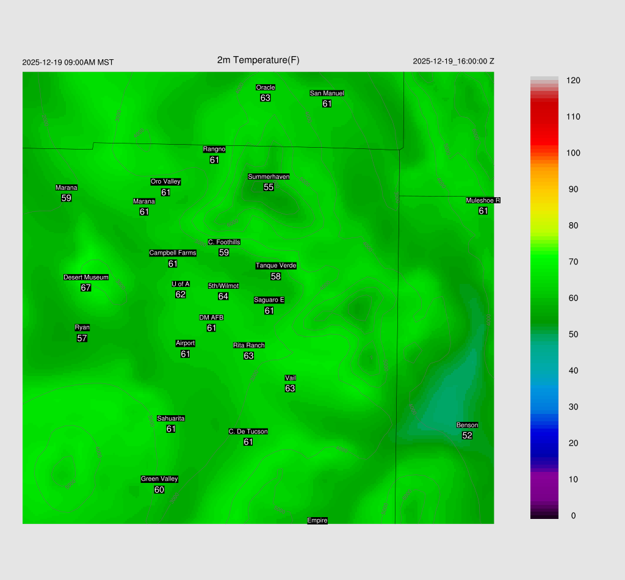
Task: Select the Green Valley station label
Action: pos(159,479)
